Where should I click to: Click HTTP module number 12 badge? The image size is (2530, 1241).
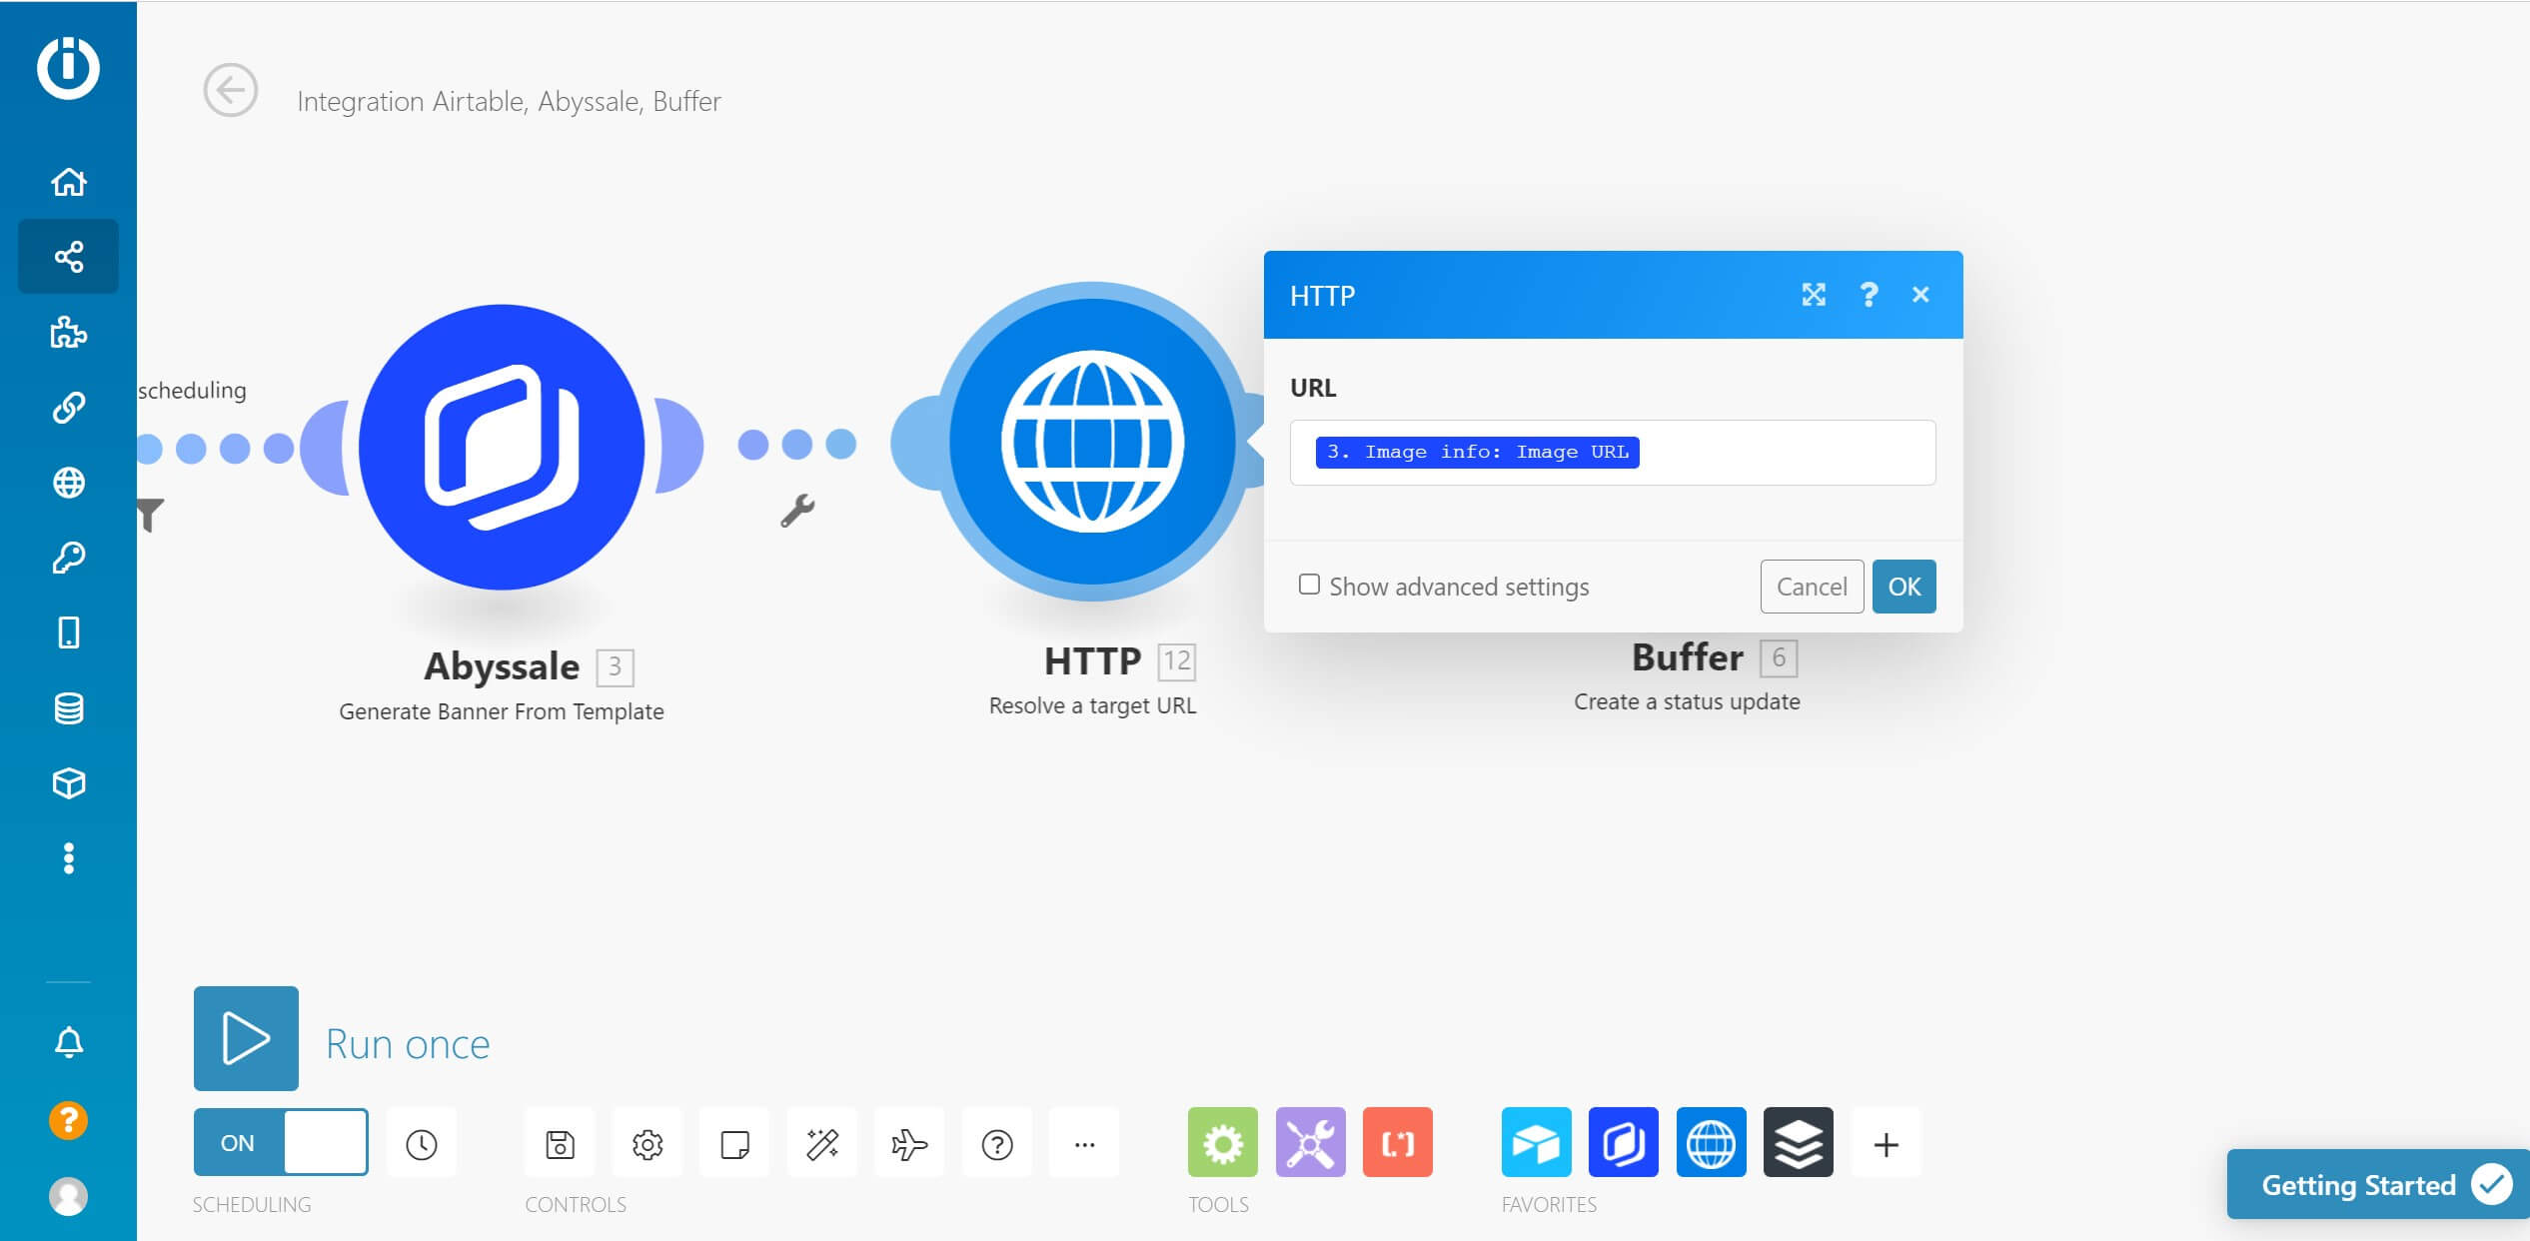pyautogui.click(x=1177, y=661)
